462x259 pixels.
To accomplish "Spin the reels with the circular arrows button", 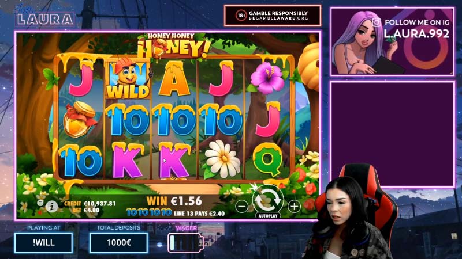I will point(268,200).
